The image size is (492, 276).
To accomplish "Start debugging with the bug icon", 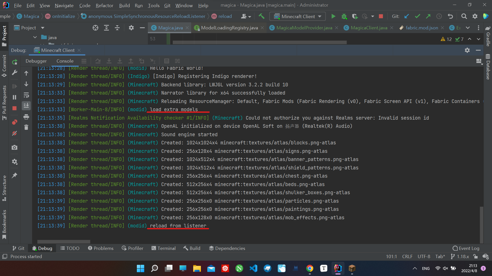I will 344,16.
